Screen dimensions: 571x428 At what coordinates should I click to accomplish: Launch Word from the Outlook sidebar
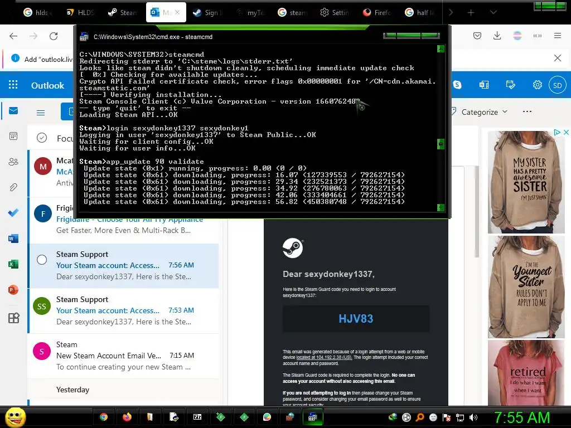pyautogui.click(x=13, y=239)
